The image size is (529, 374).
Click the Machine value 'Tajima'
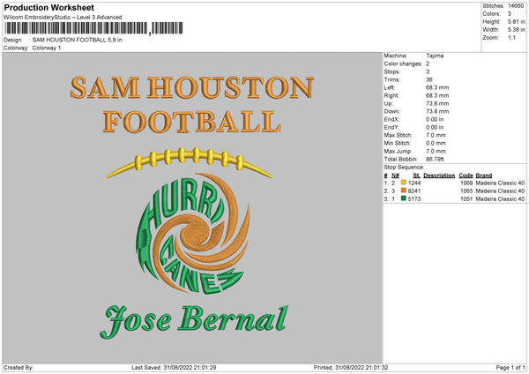pyautogui.click(x=435, y=56)
